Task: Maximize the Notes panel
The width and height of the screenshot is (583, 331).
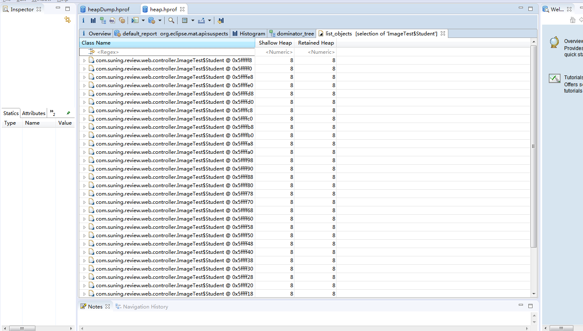Action: coord(530,306)
